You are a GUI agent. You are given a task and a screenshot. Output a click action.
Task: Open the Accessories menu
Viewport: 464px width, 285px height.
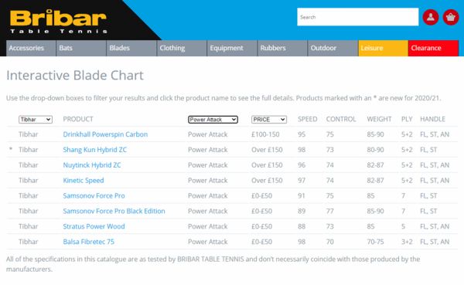(x=31, y=48)
